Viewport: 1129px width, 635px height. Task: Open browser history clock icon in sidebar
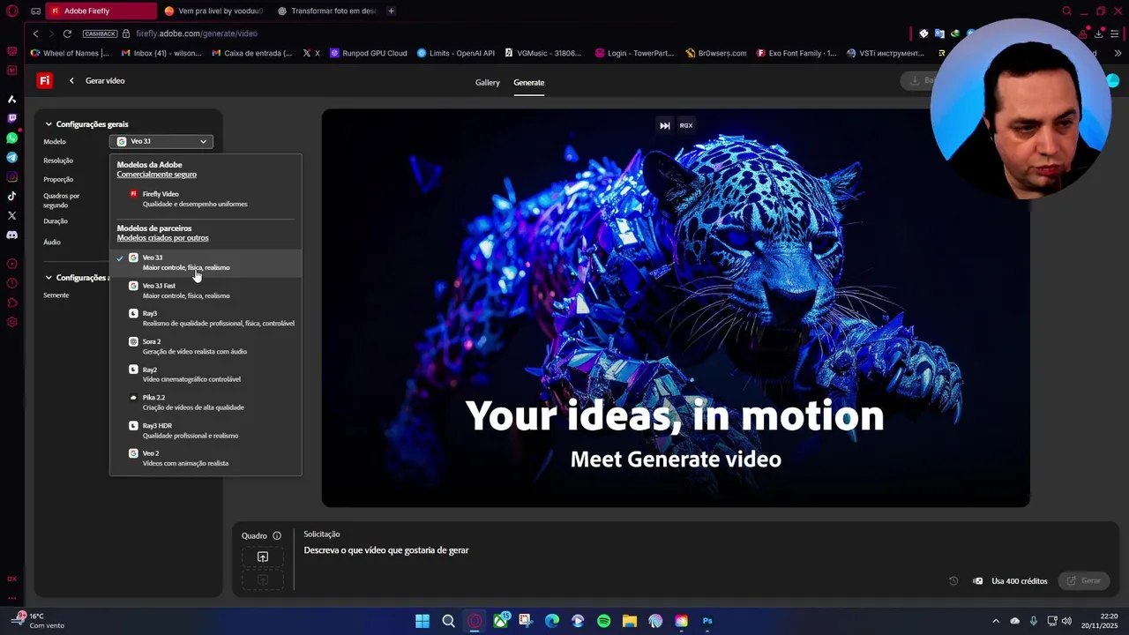click(x=11, y=283)
